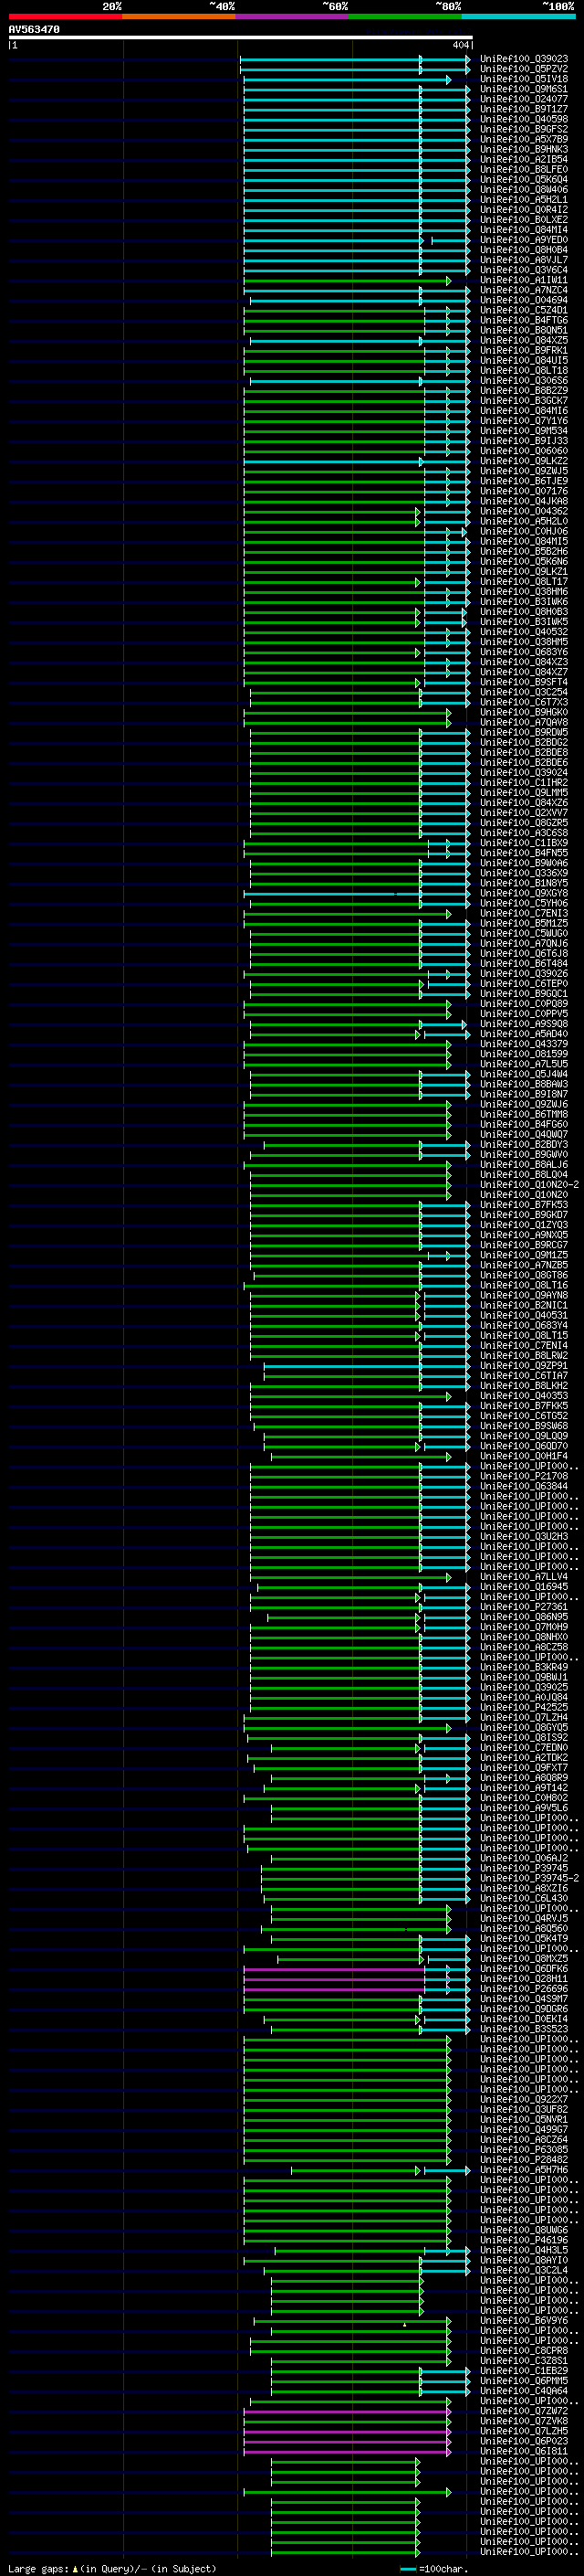Select the UniRef100_Q0R412 label
Viewport: 584px width, 2576px height.
click(x=524, y=210)
